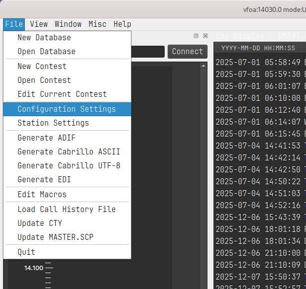
Task: Select Configuration Settings from the File menu
Action: tap(67, 109)
